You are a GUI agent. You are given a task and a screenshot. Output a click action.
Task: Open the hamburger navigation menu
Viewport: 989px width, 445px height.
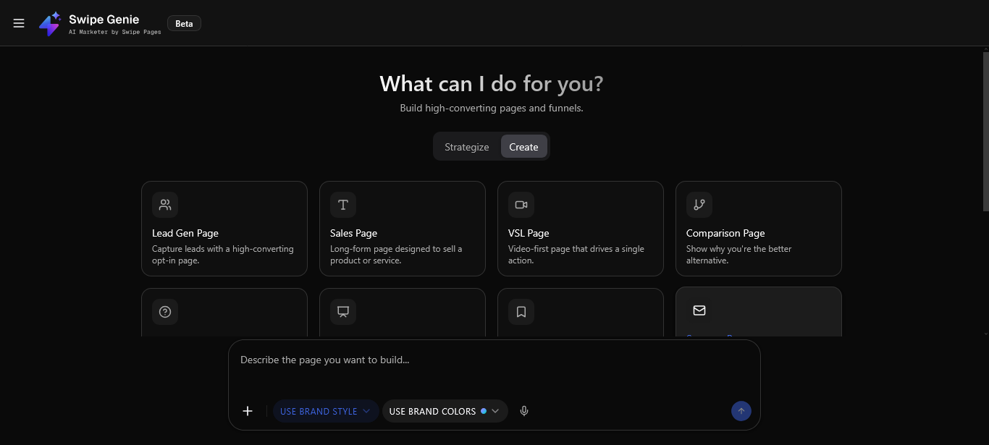click(19, 22)
